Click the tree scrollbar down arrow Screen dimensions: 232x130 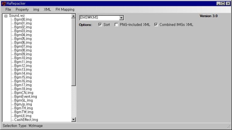[73, 119]
